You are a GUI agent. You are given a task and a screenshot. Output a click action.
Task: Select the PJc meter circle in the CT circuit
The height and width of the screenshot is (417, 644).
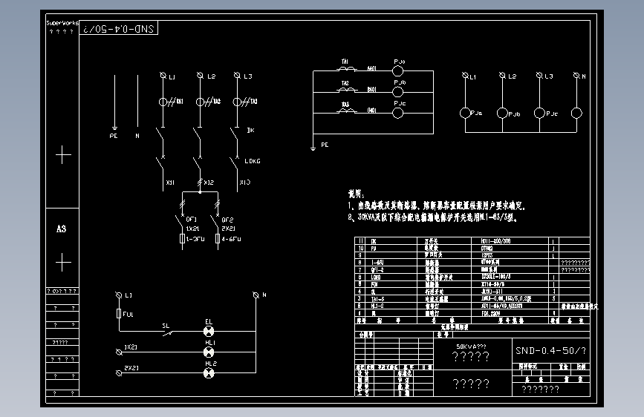tap(397, 113)
